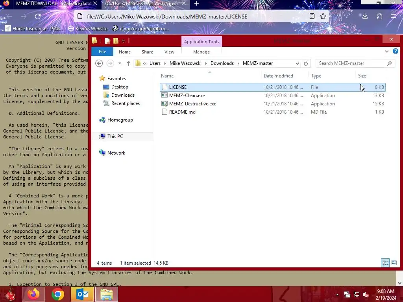The height and width of the screenshot is (302, 403).
Task: Reload the page in Firefox
Action: [x=38, y=17]
